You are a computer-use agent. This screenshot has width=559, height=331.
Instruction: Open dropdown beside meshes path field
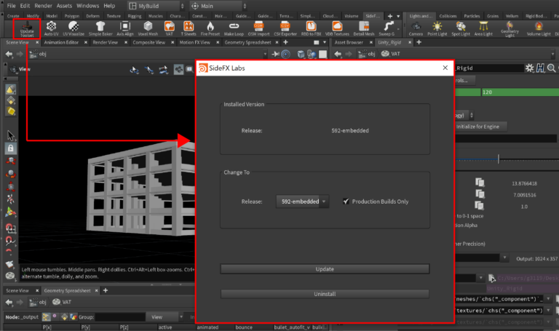click(x=548, y=299)
